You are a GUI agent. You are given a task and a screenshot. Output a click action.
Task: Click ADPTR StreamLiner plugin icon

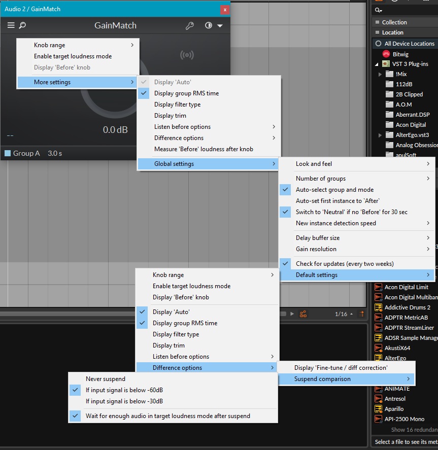378,327
